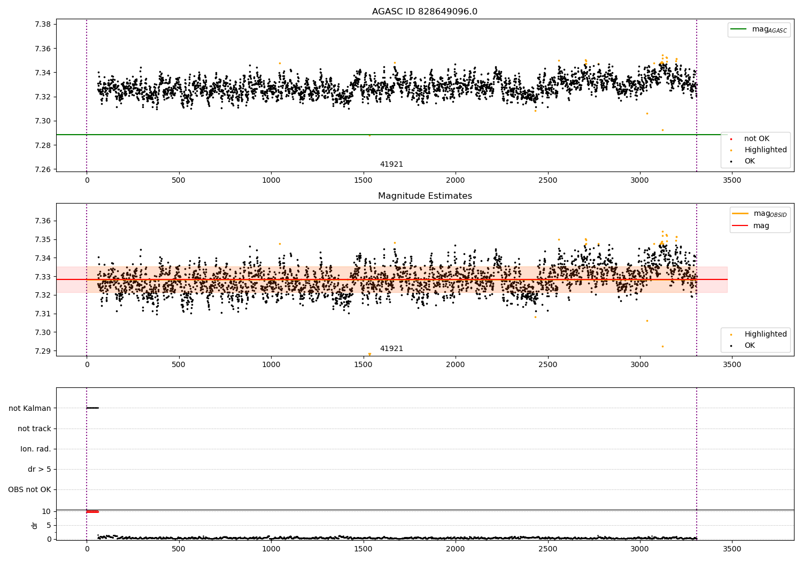Click the red 'mag' legend line
This screenshot has height=561, width=802.
pyautogui.click(x=741, y=226)
